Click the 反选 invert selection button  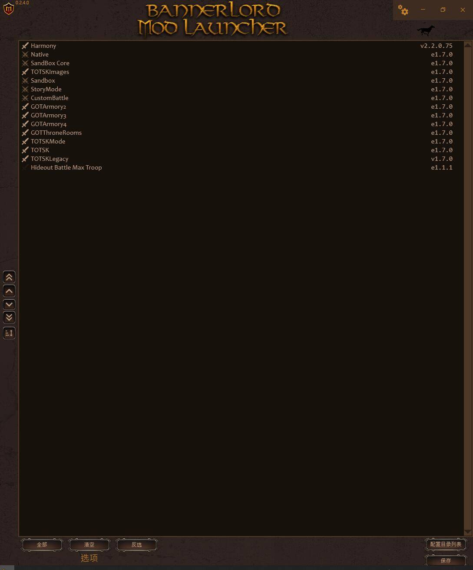point(136,545)
